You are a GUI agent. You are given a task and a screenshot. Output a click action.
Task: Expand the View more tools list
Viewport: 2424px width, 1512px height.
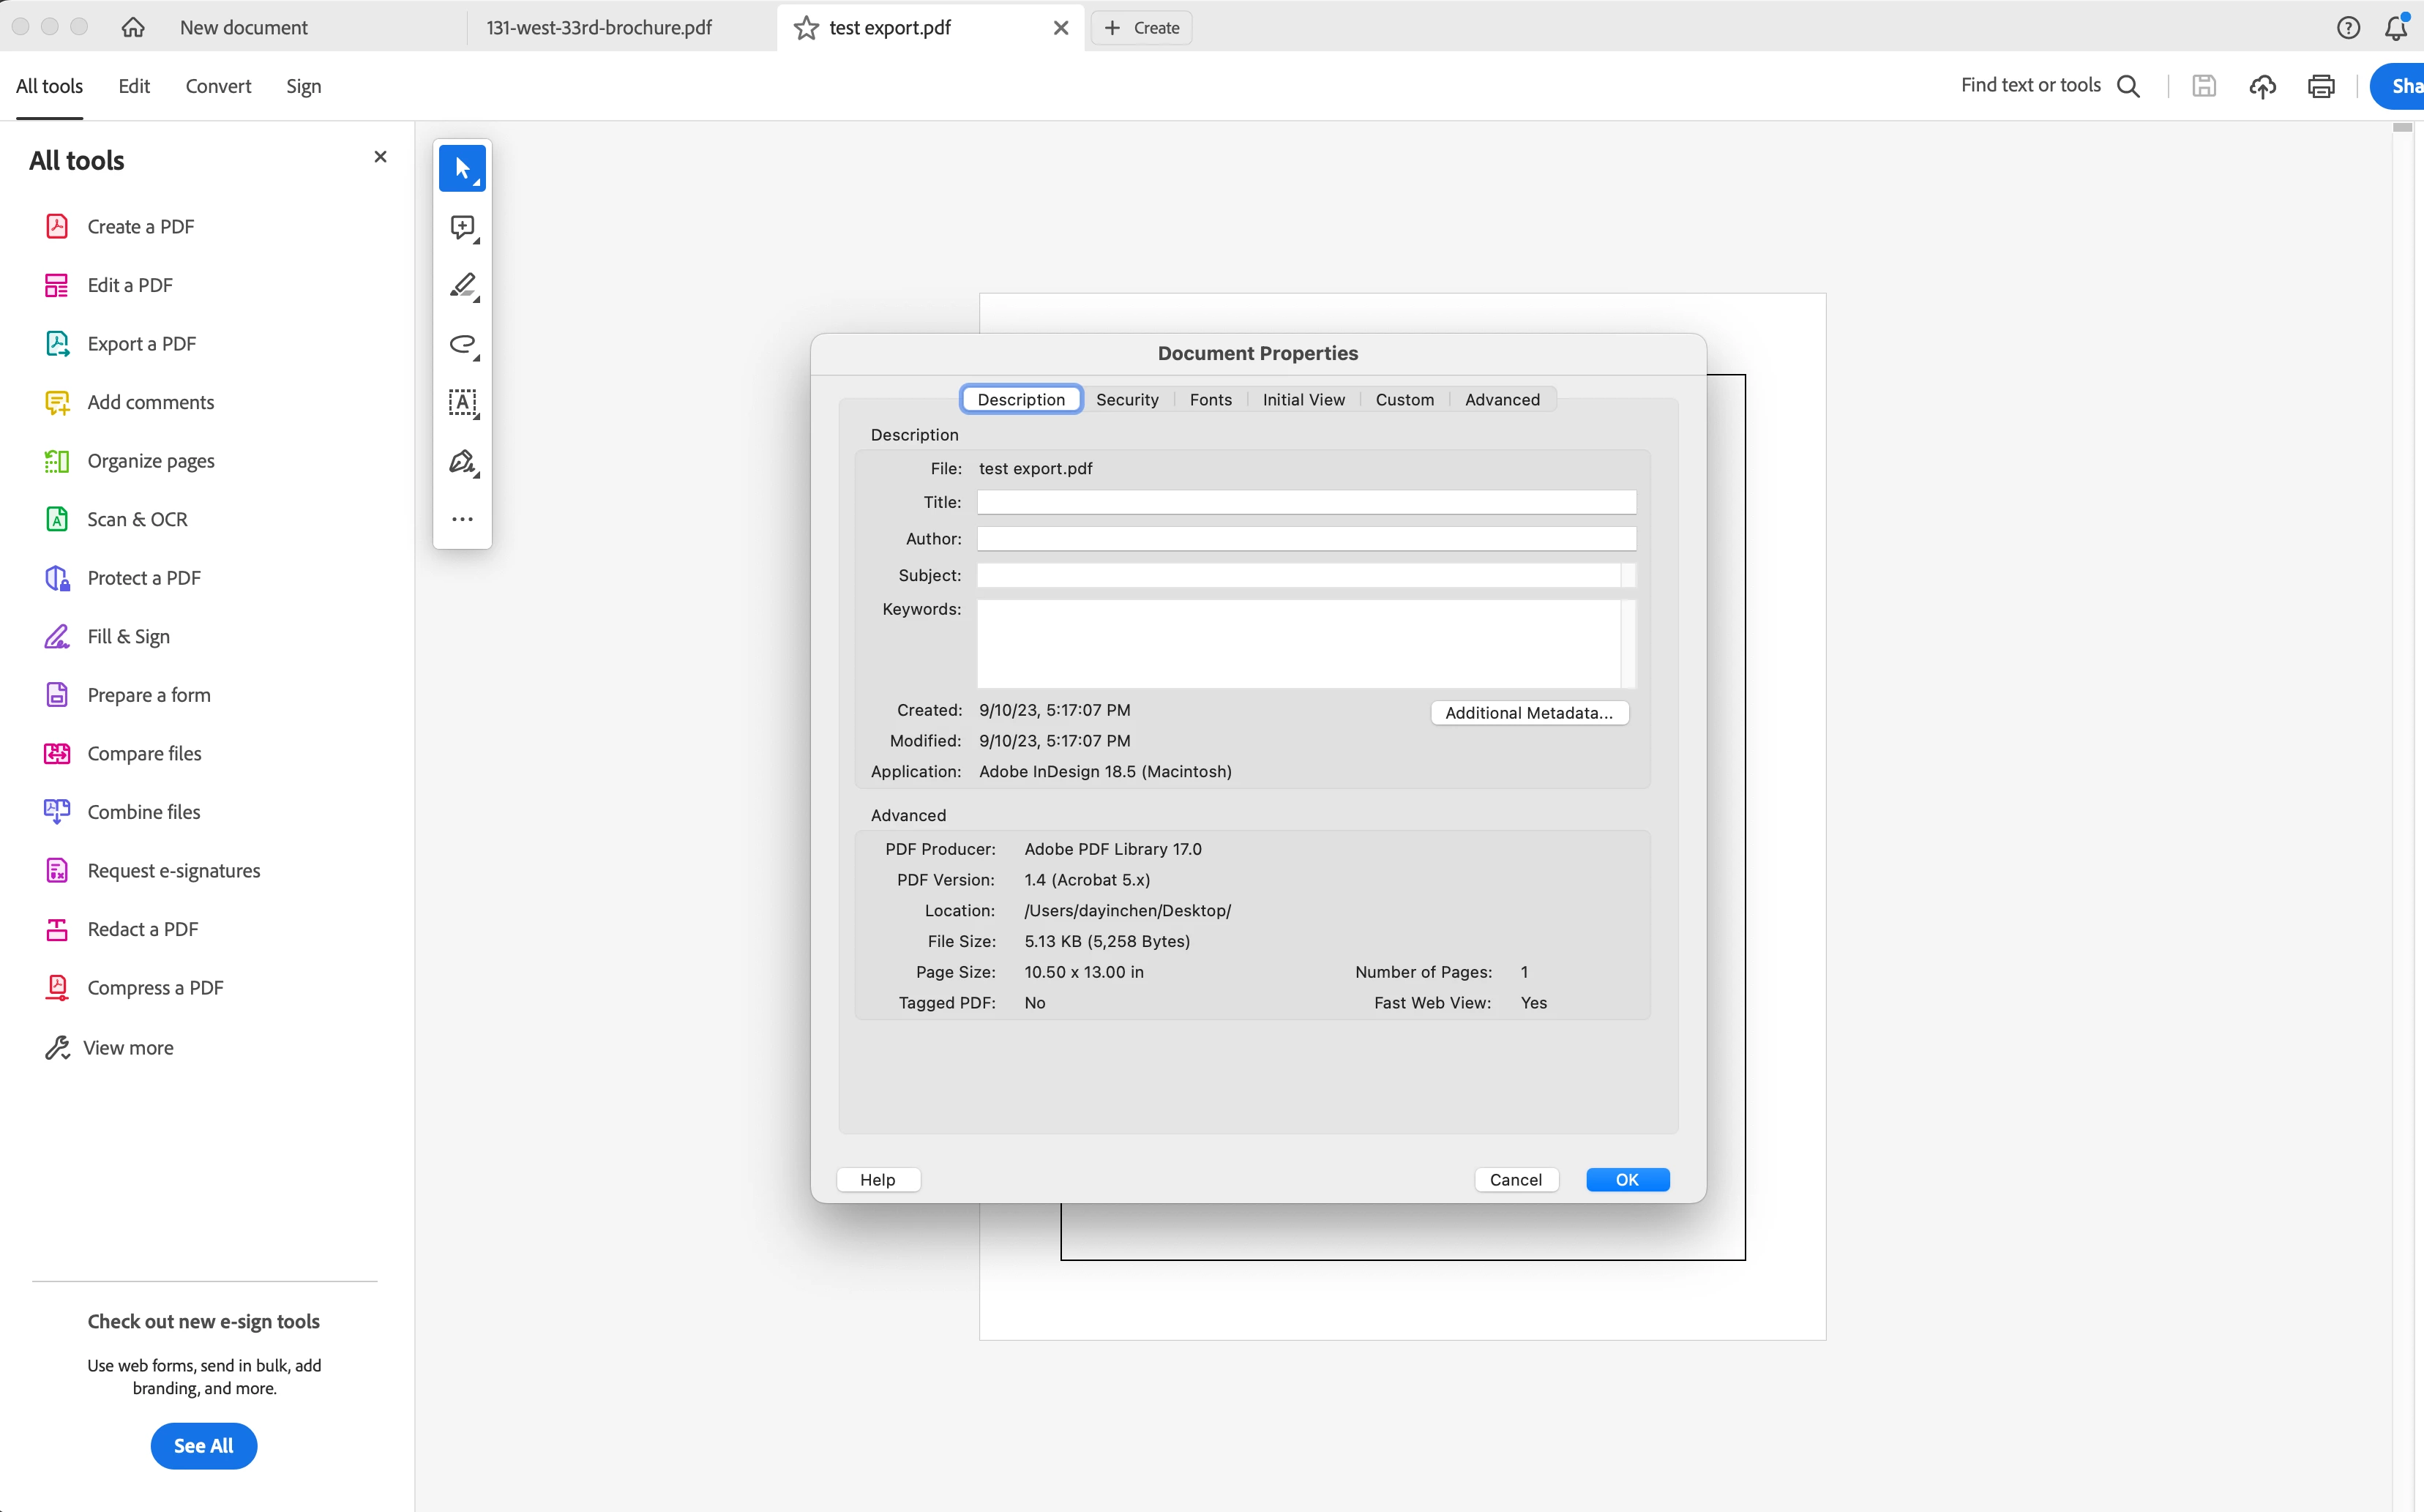(128, 1047)
